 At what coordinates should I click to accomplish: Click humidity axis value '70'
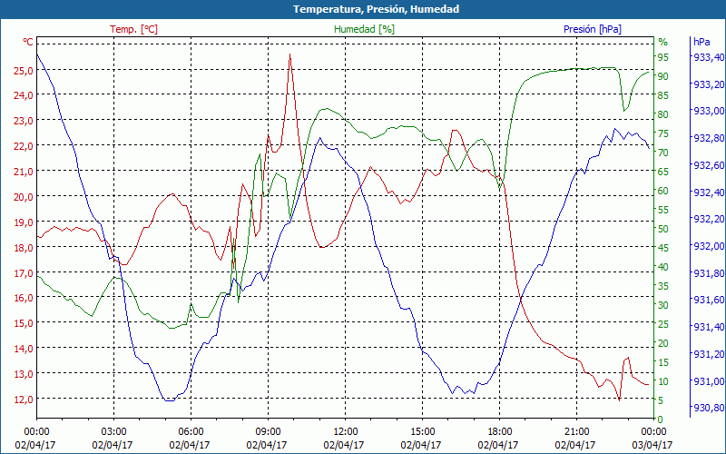coord(663,153)
